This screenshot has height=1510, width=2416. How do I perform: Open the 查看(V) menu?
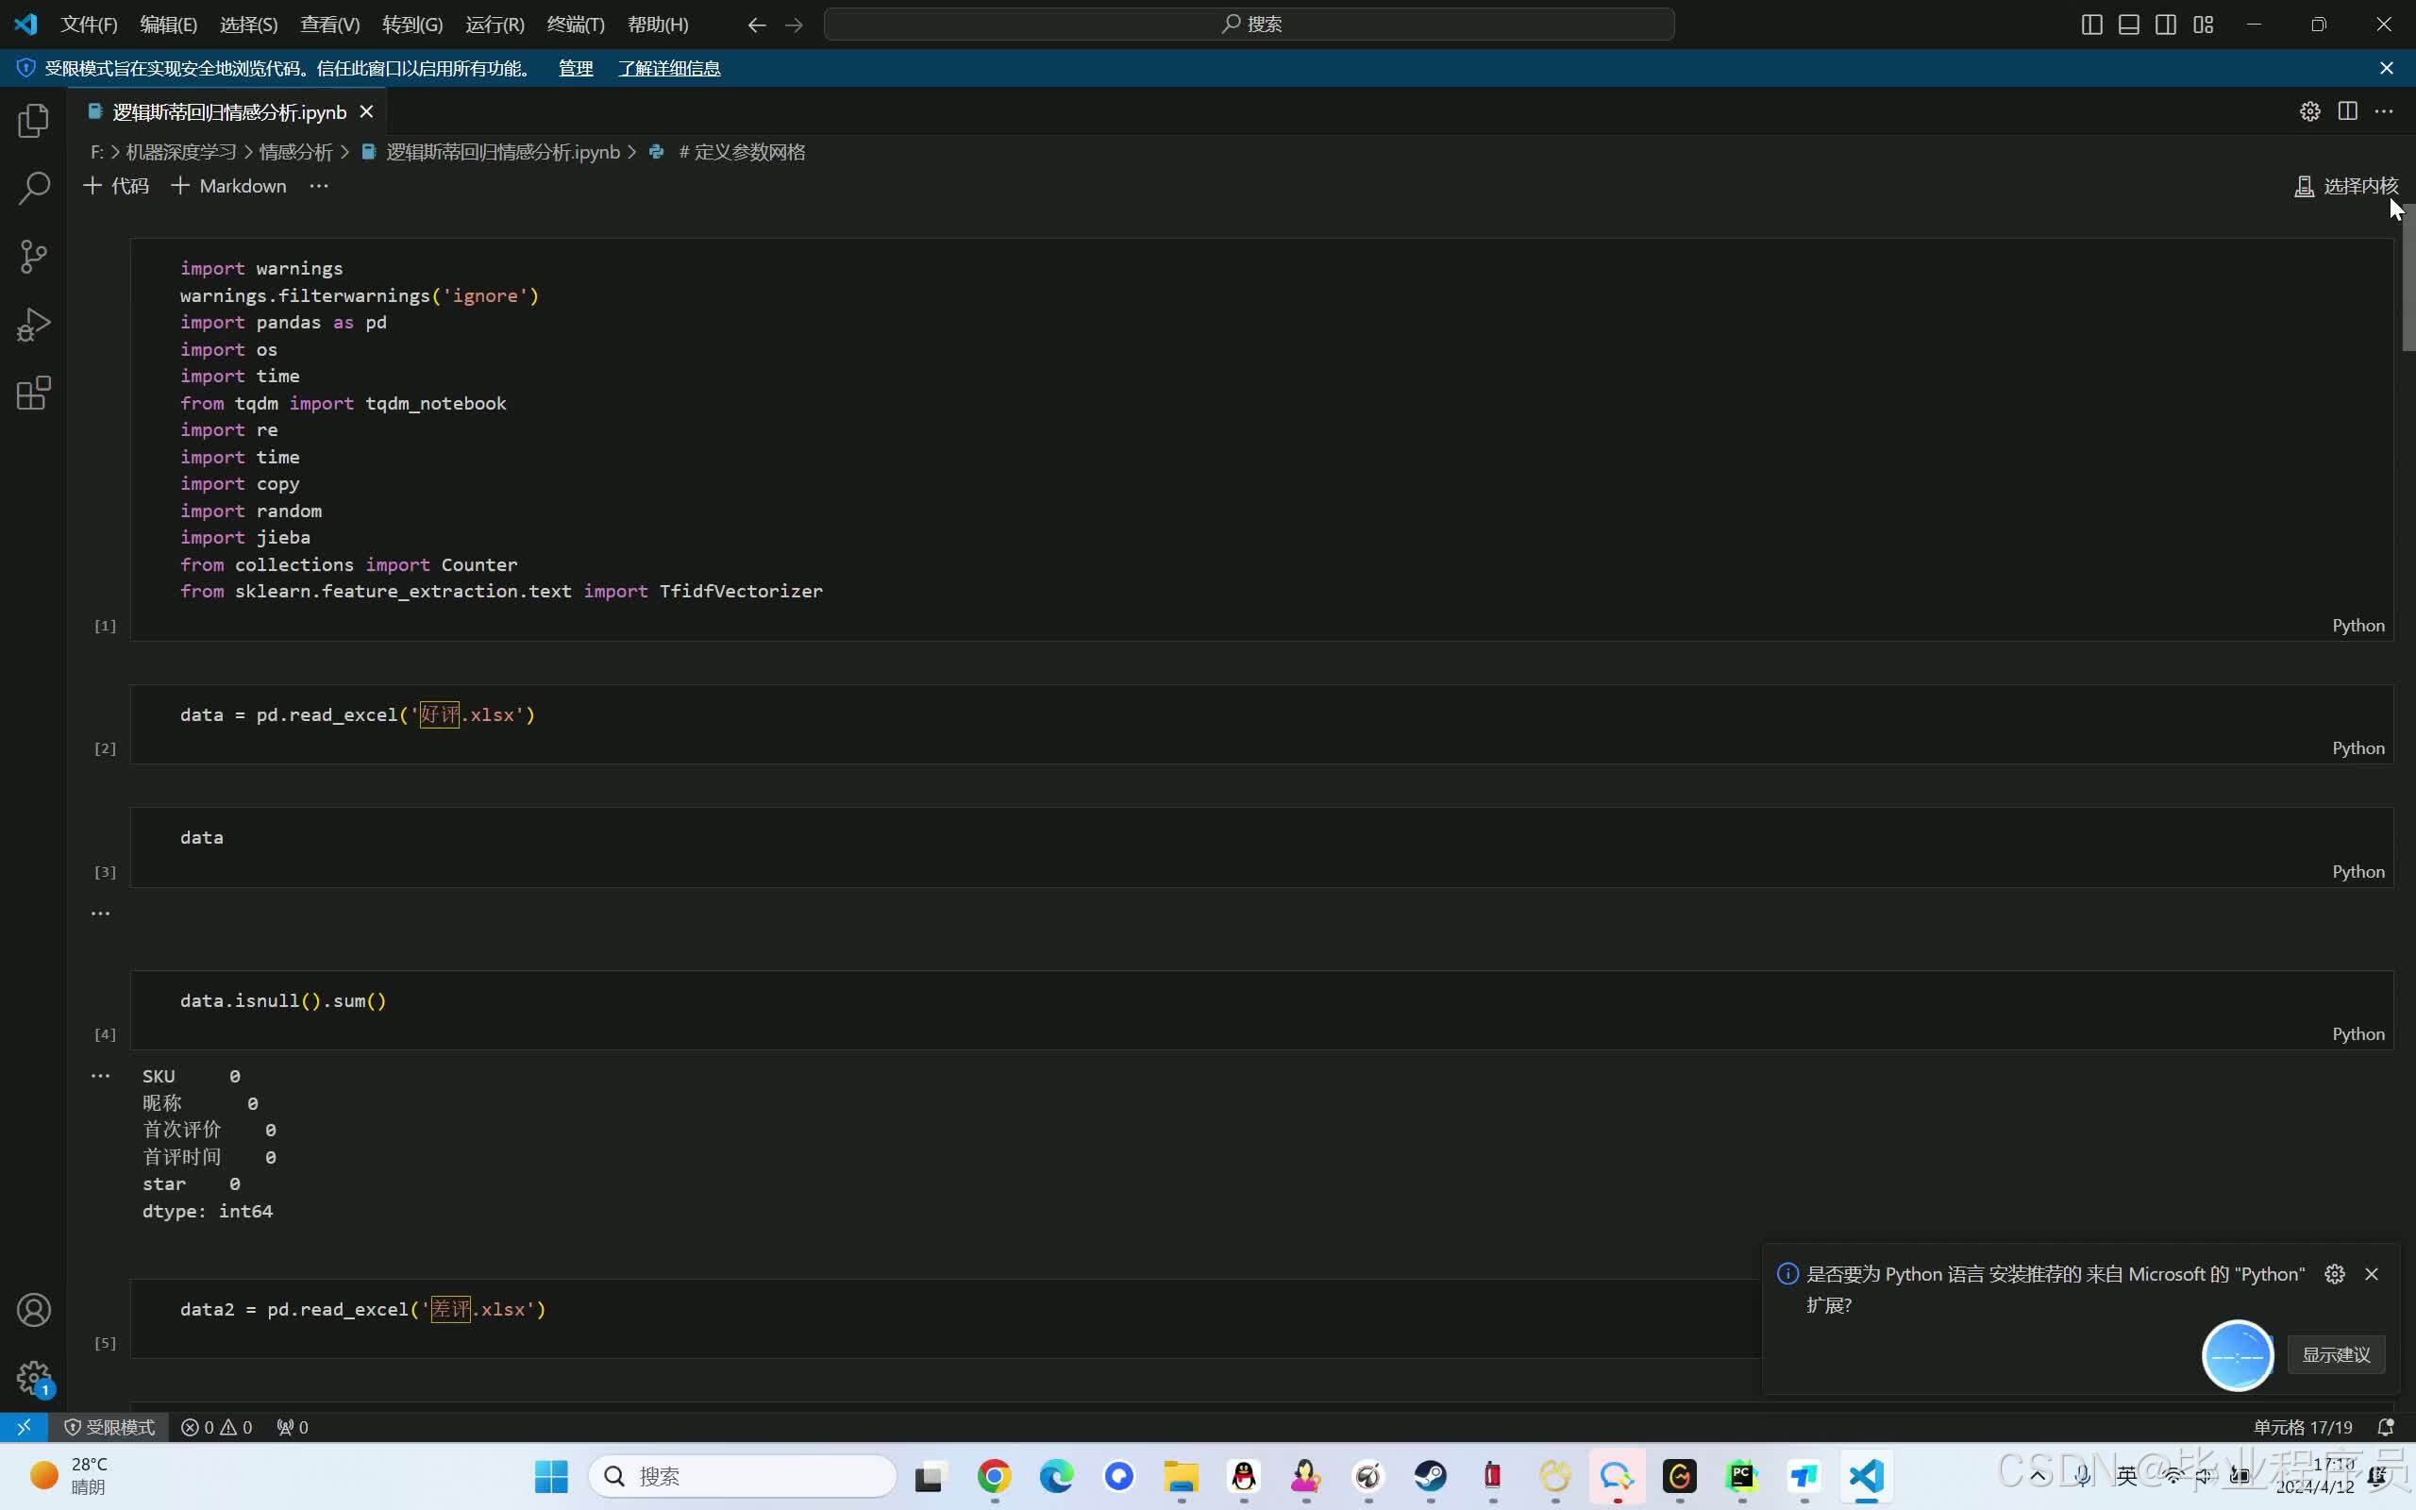329,24
